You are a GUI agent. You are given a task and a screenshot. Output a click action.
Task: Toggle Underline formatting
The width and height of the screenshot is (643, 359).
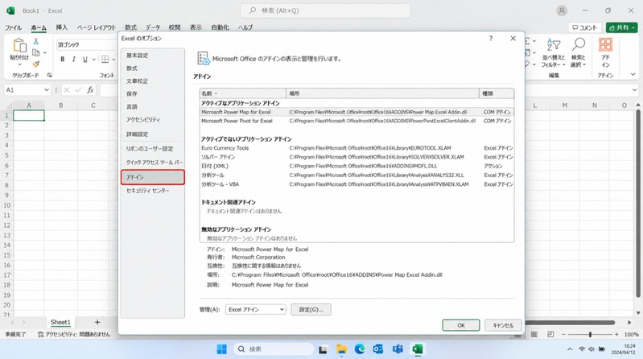(x=84, y=60)
